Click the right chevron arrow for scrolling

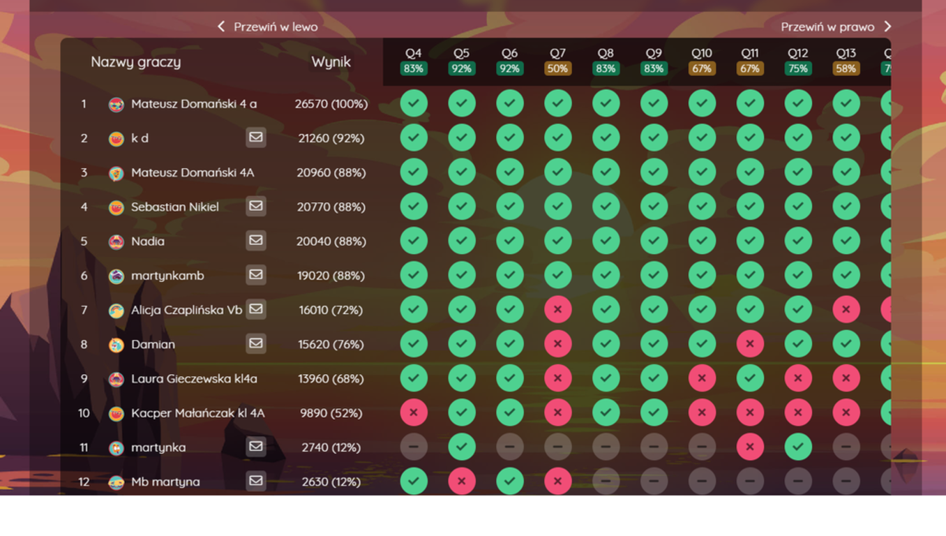(x=887, y=27)
